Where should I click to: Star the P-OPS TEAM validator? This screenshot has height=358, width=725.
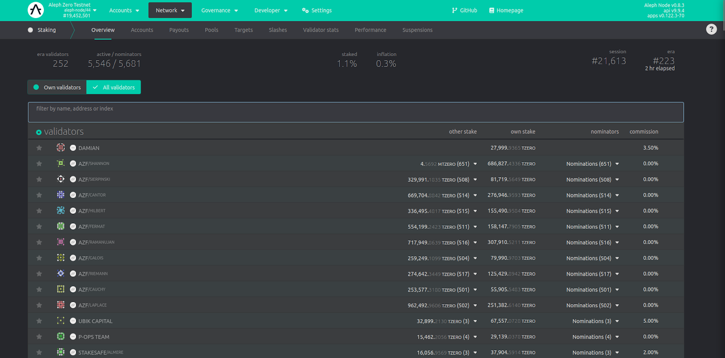[39, 337]
